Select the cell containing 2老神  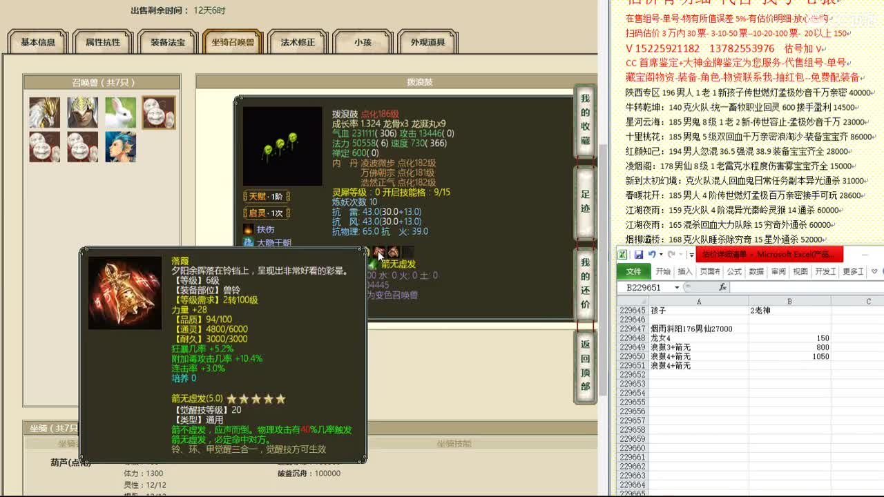click(x=789, y=311)
